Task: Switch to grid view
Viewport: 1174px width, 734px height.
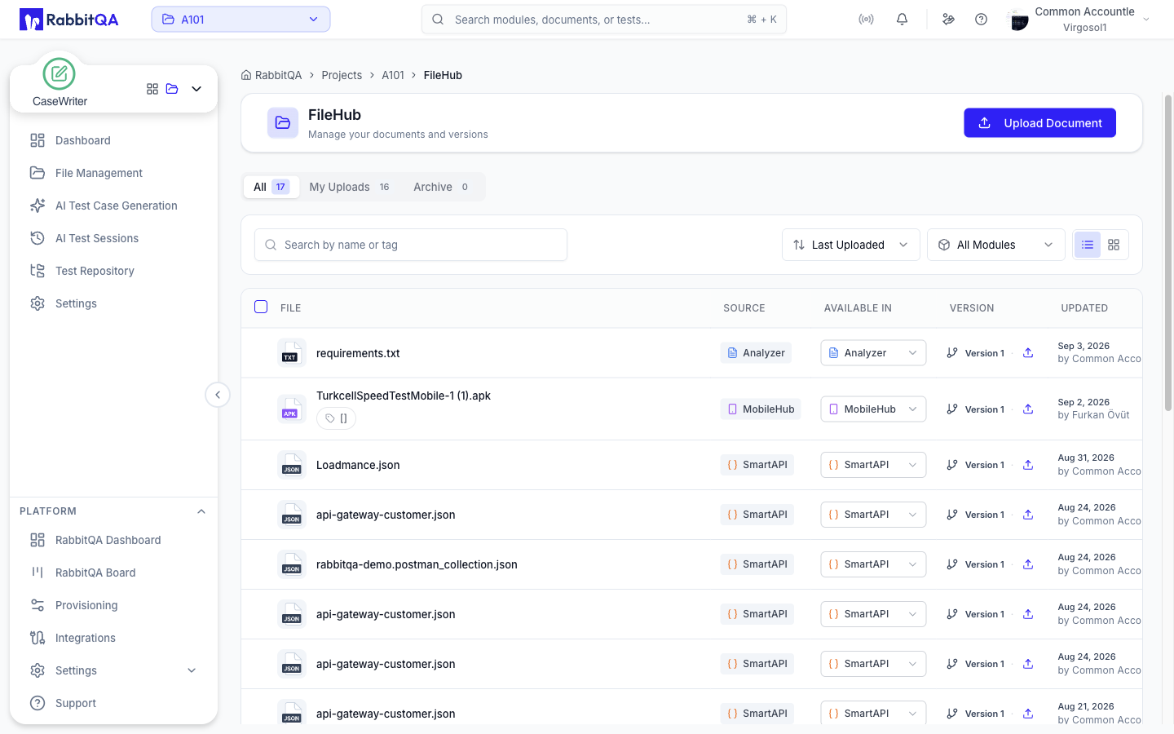Action: (1114, 245)
